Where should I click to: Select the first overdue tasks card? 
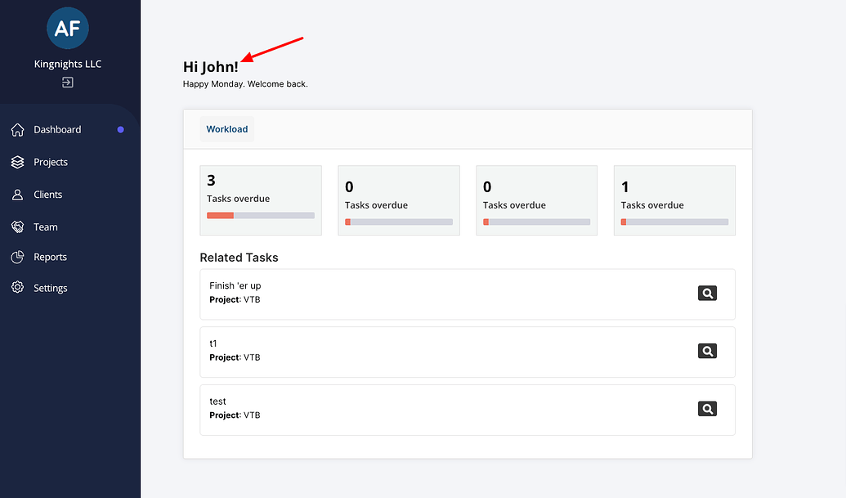(x=261, y=200)
